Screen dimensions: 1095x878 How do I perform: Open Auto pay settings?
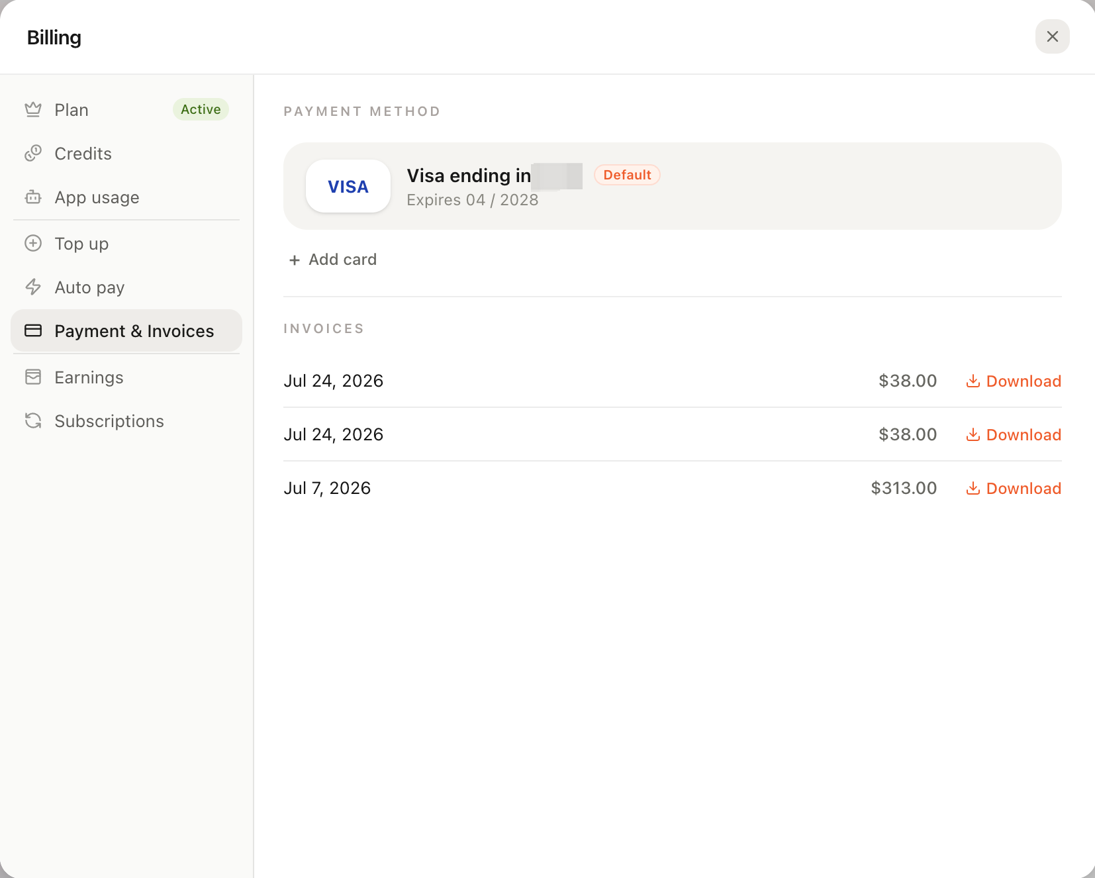click(x=126, y=287)
